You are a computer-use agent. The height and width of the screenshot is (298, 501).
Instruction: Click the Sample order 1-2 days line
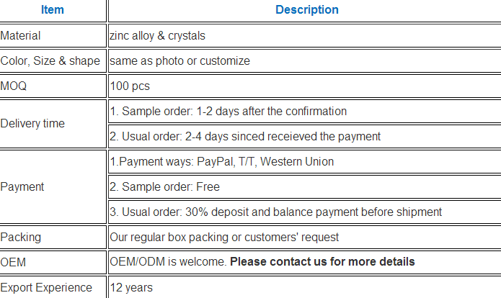(x=228, y=111)
